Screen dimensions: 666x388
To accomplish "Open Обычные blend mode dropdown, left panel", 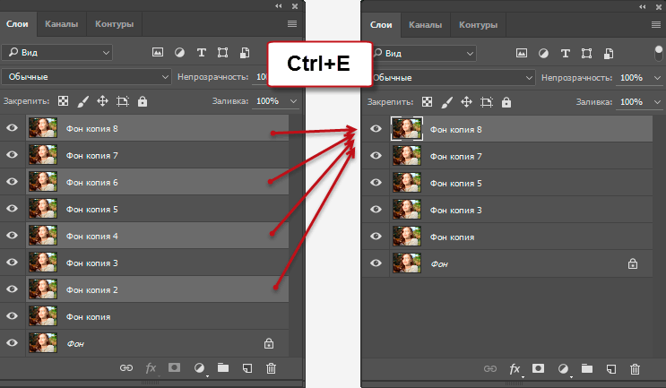I will (87, 77).
